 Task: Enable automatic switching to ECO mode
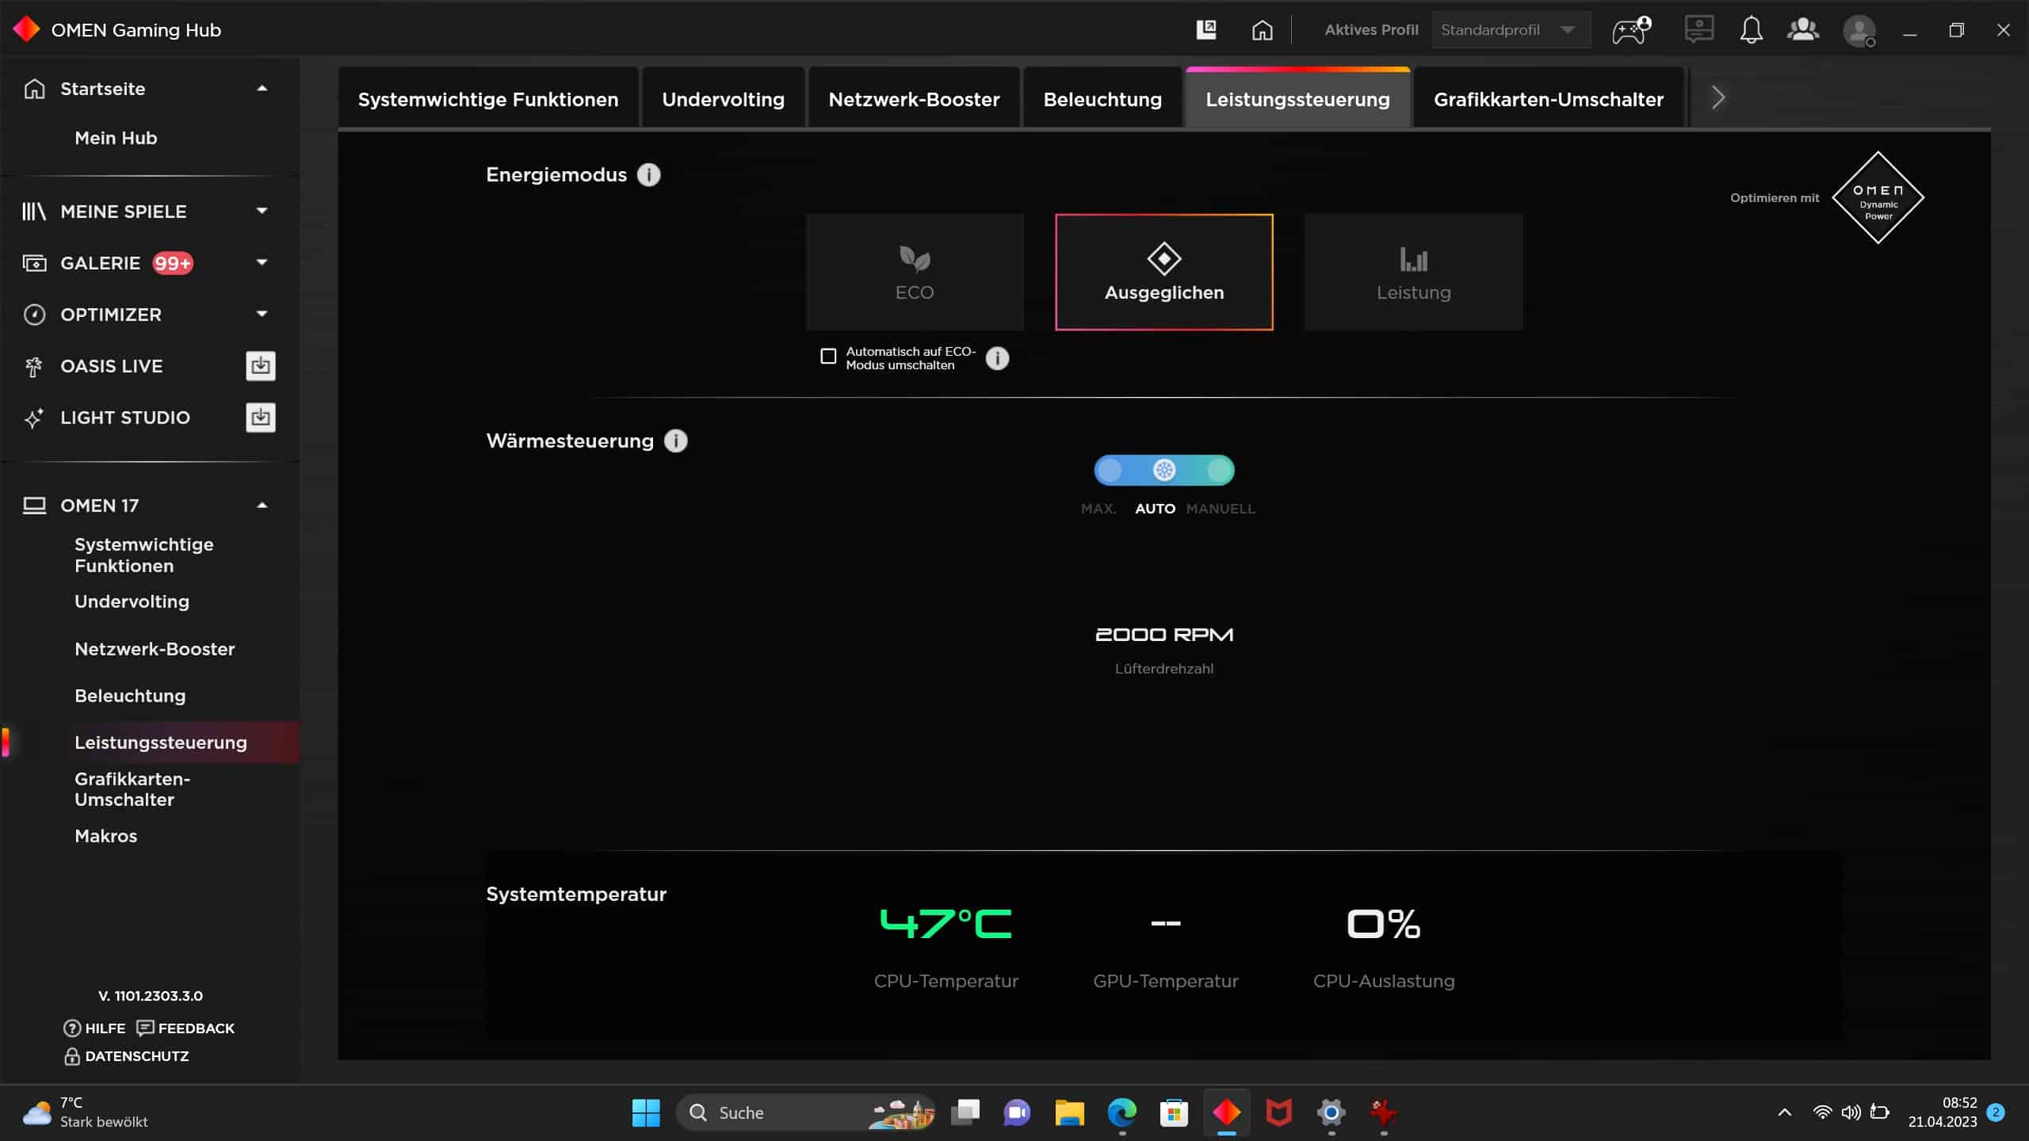[828, 357]
